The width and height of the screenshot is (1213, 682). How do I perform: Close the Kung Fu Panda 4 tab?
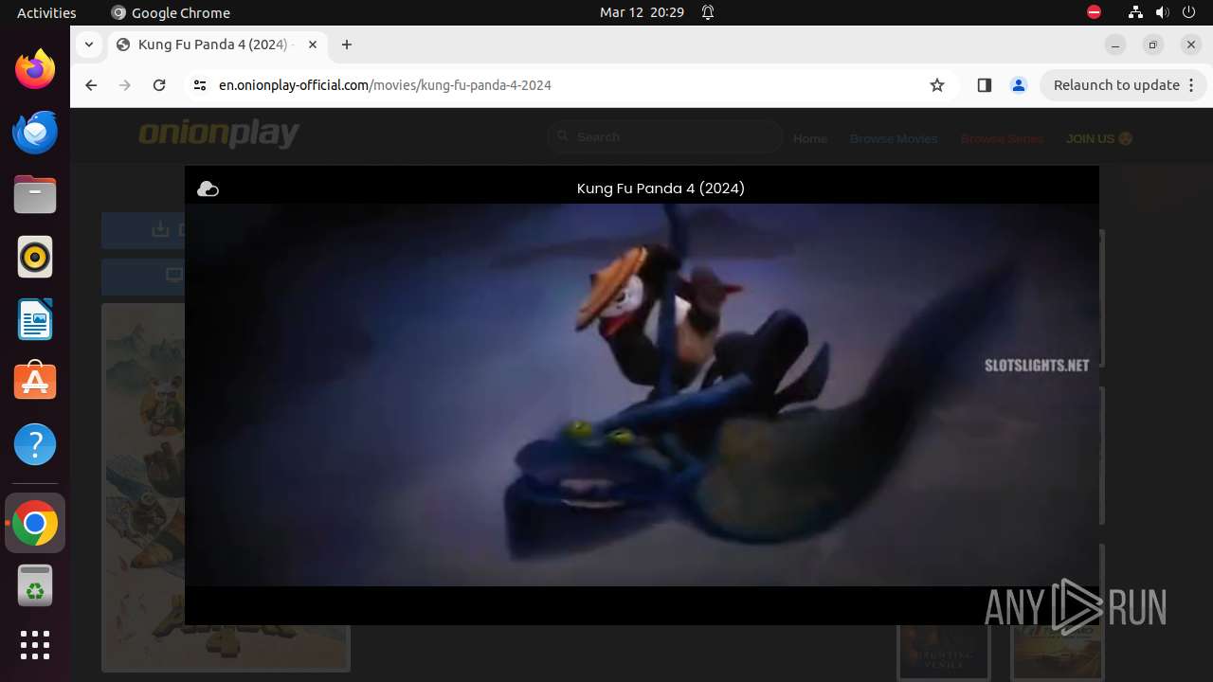pyautogui.click(x=313, y=45)
